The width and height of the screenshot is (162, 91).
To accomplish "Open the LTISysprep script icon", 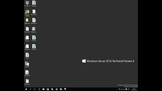I will tap(34, 4).
